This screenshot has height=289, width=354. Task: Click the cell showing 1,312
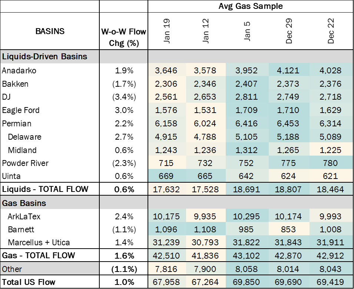(246, 150)
